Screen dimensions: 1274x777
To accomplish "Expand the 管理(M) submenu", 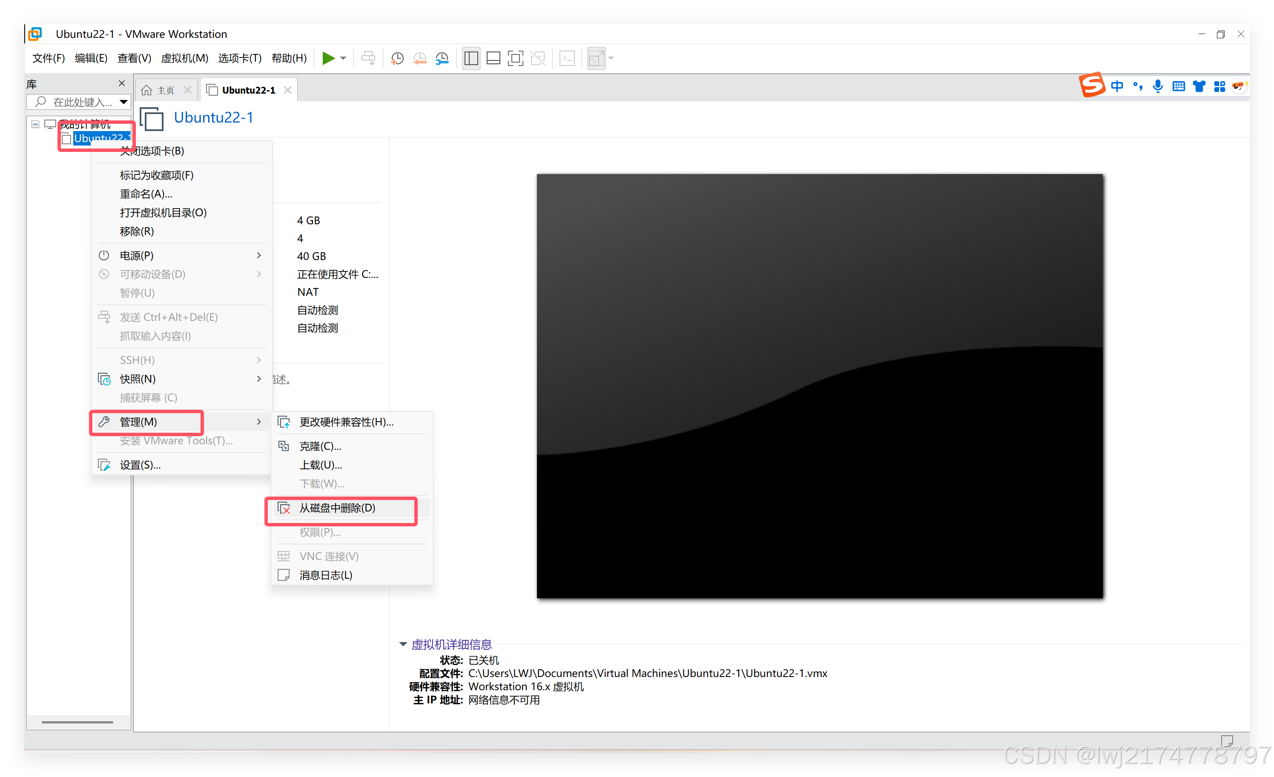I will coord(181,422).
